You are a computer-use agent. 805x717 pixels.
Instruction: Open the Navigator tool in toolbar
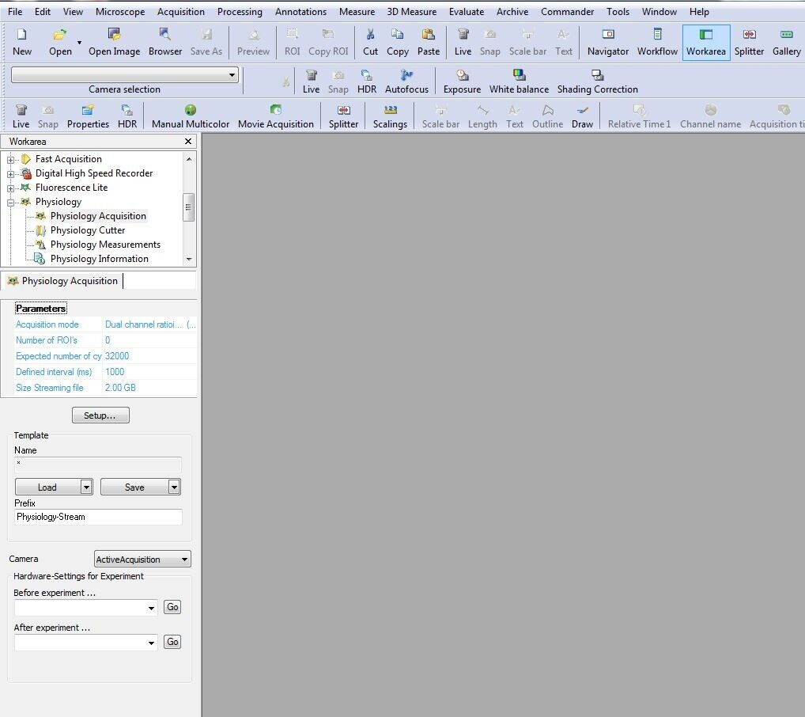[607, 42]
